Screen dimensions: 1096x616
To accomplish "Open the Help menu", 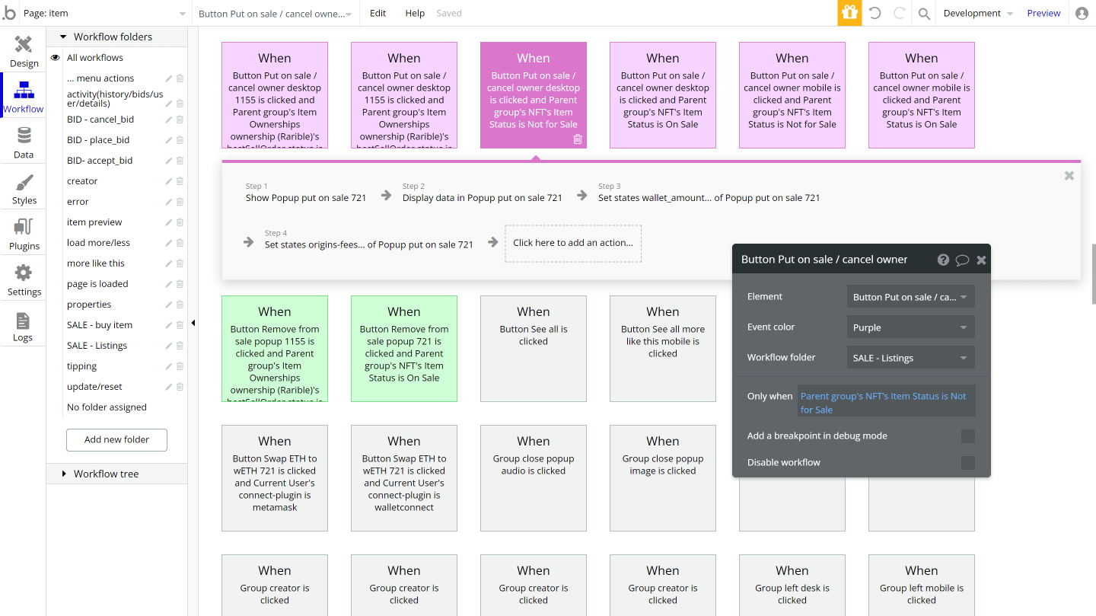I will tap(414, 13).
